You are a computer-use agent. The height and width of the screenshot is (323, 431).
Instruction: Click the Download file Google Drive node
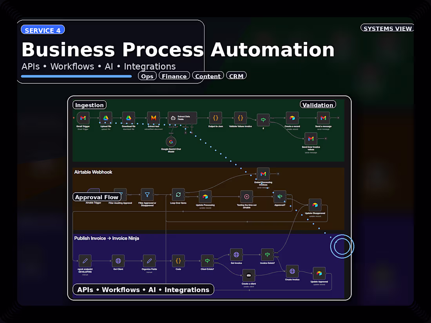[x=129, y=118]
